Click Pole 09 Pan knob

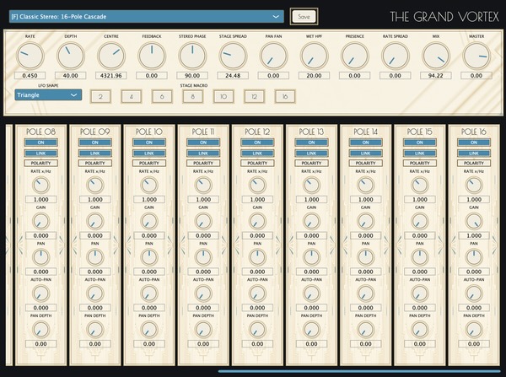click(94, 257)
